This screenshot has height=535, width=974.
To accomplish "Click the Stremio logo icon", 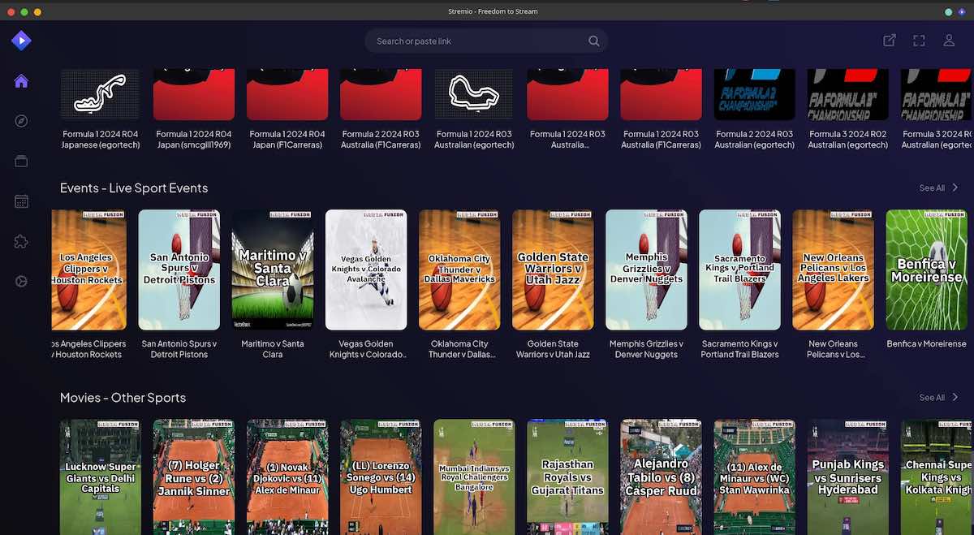I will point(21,40).
